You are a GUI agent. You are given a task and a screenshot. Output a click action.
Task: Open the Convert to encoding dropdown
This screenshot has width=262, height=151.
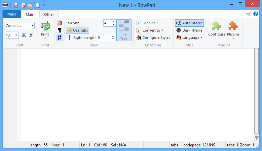pos(150,30)
